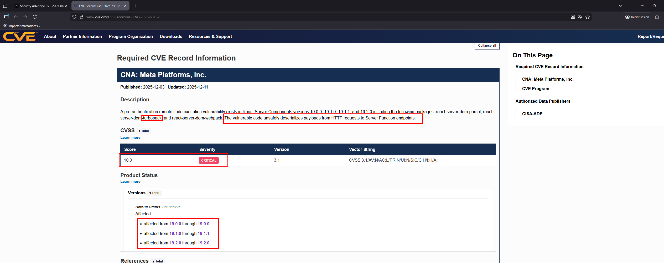
Task: Click the Iniciar sesión account icon
Action: (637, 17)
